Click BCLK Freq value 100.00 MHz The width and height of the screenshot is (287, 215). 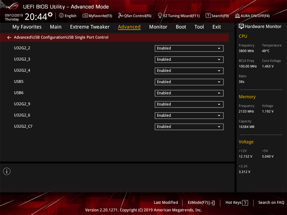[x=248, y=66]
